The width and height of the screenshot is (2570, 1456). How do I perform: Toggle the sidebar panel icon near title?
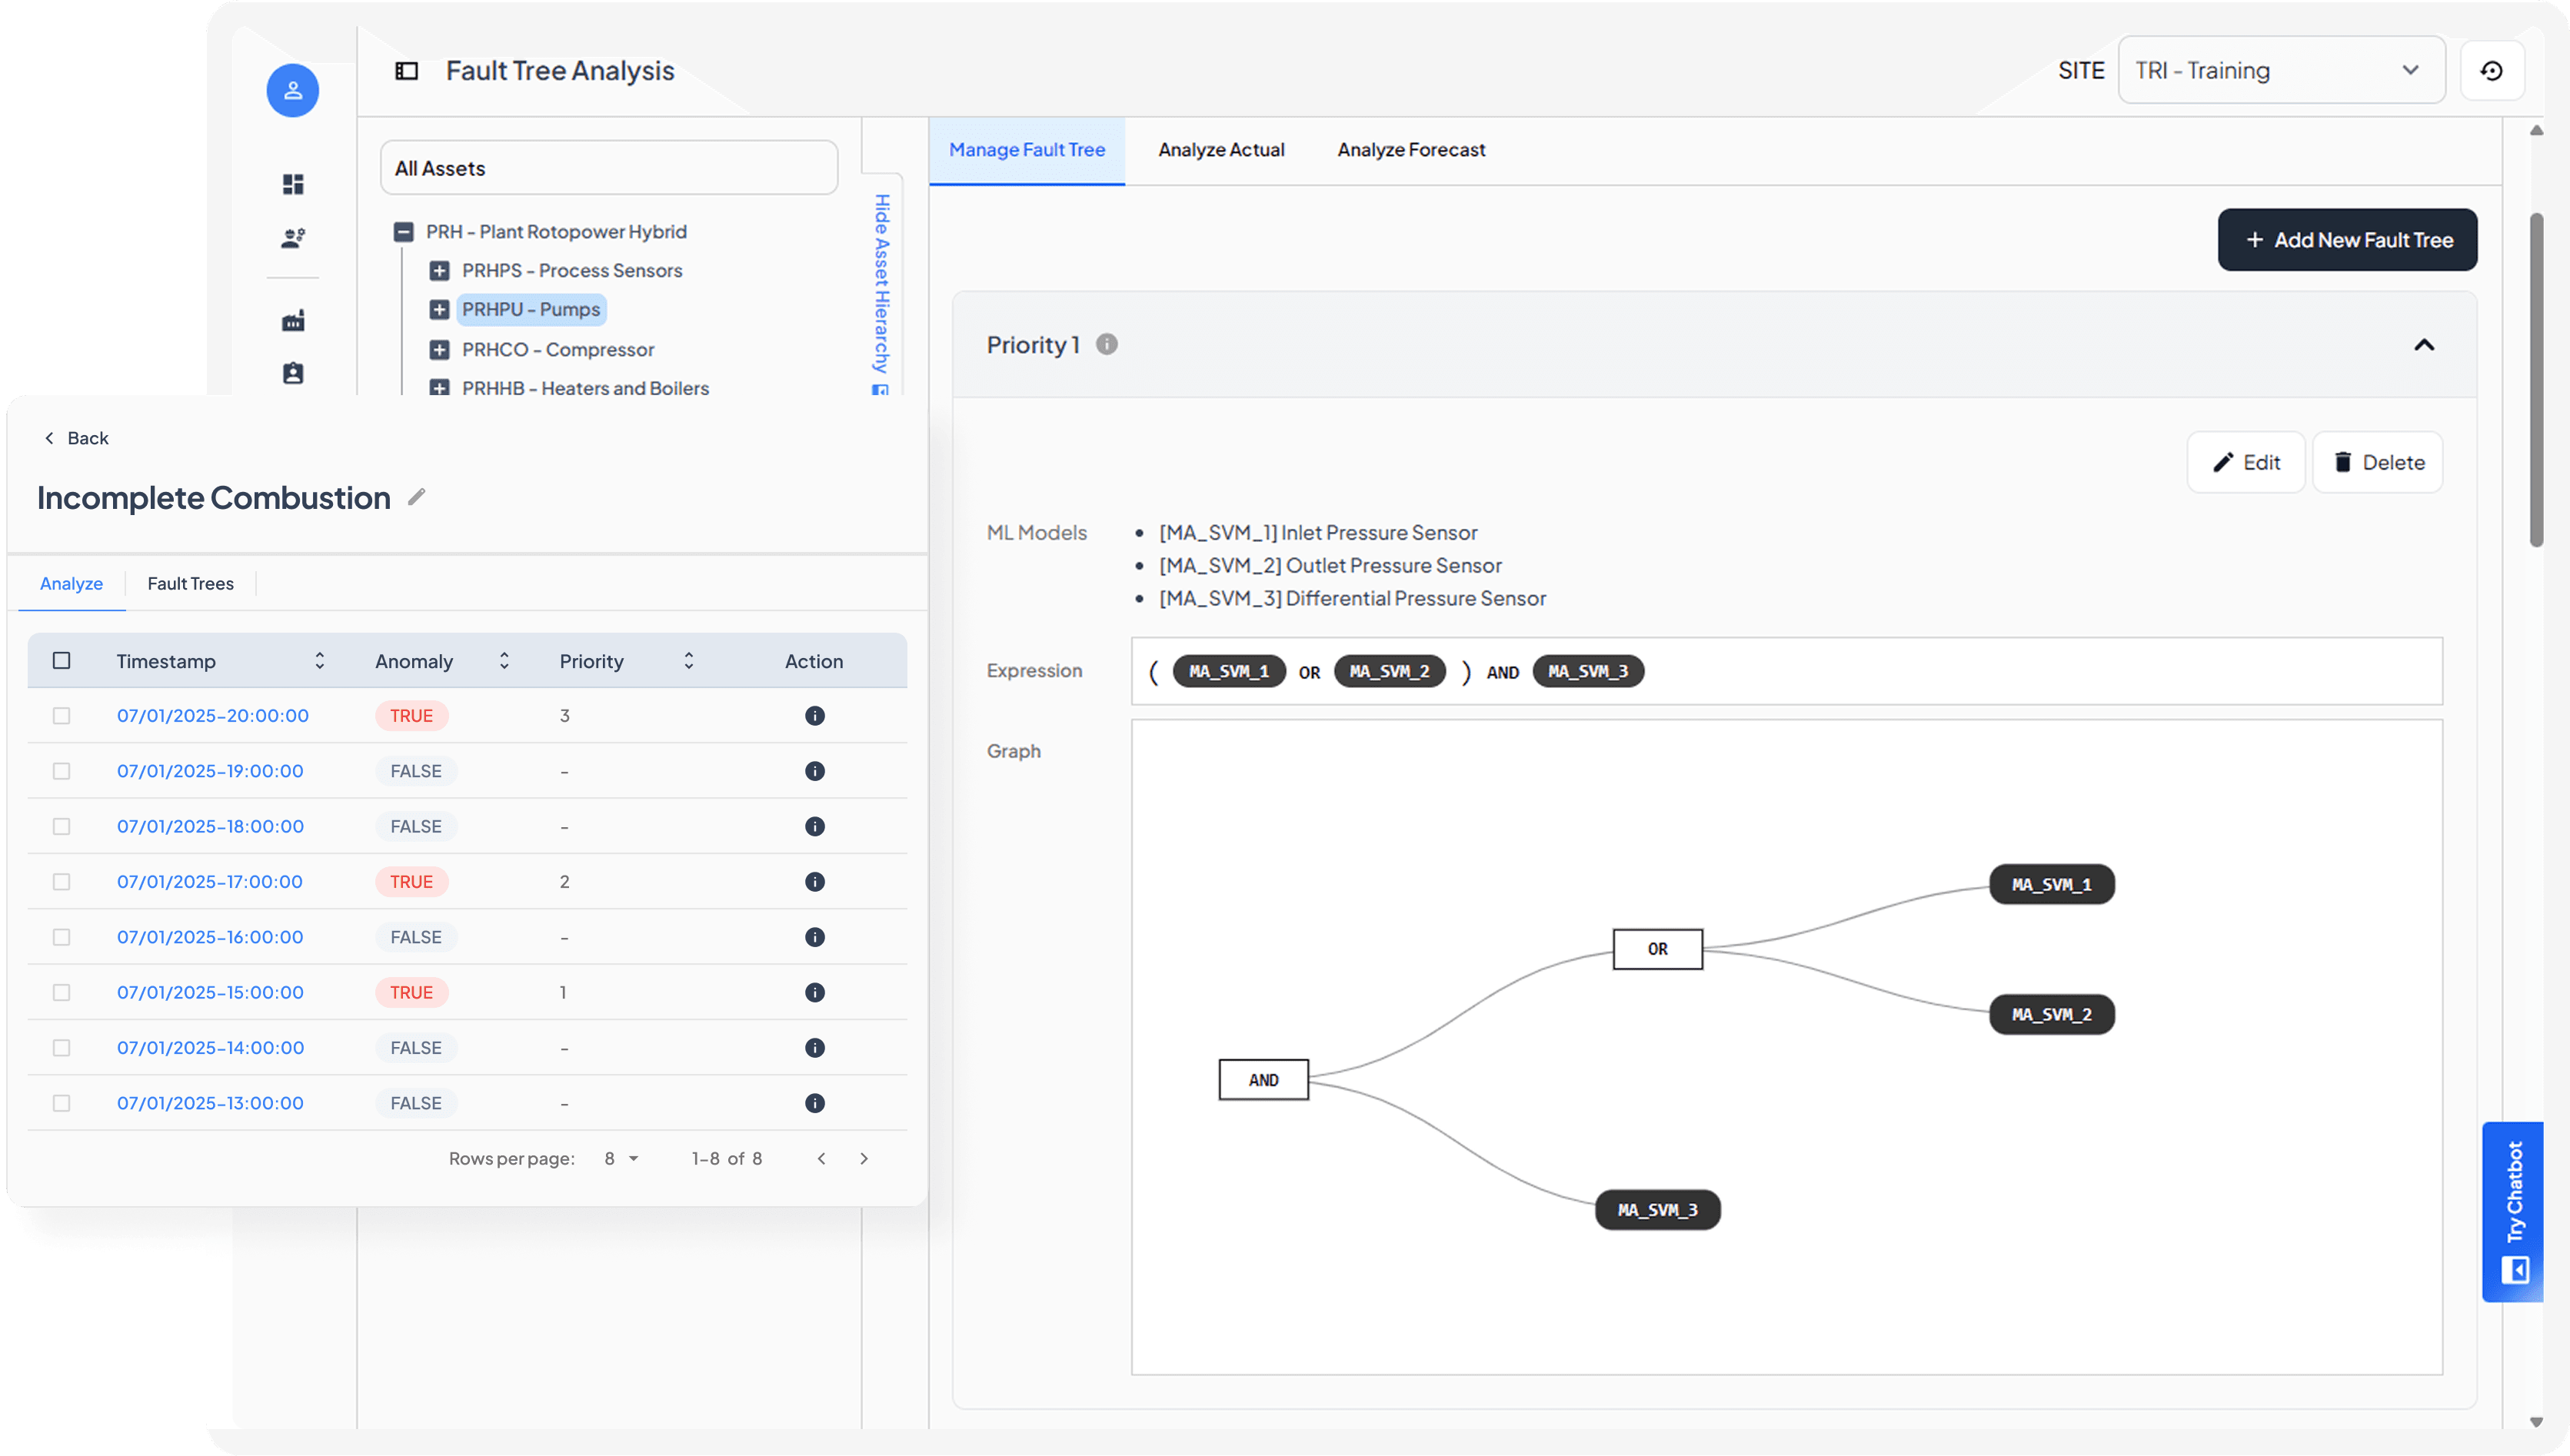[x=406, y=71]
